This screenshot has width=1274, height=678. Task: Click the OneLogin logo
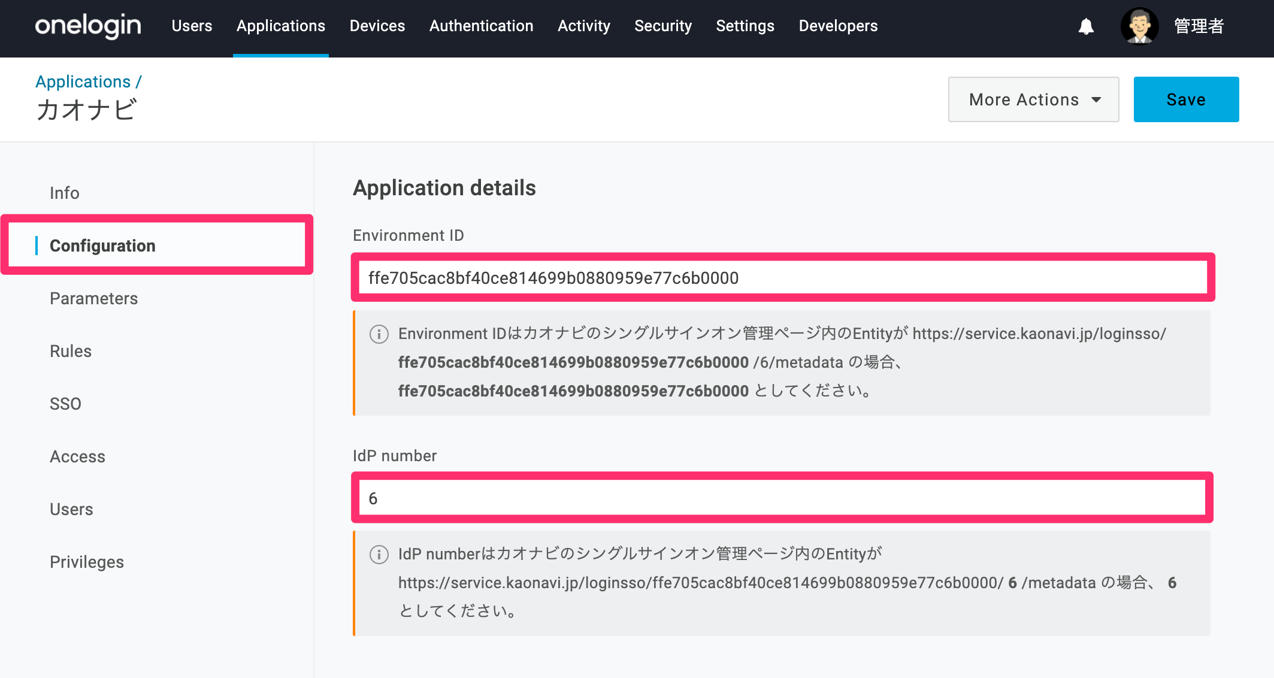click(88, 26)
